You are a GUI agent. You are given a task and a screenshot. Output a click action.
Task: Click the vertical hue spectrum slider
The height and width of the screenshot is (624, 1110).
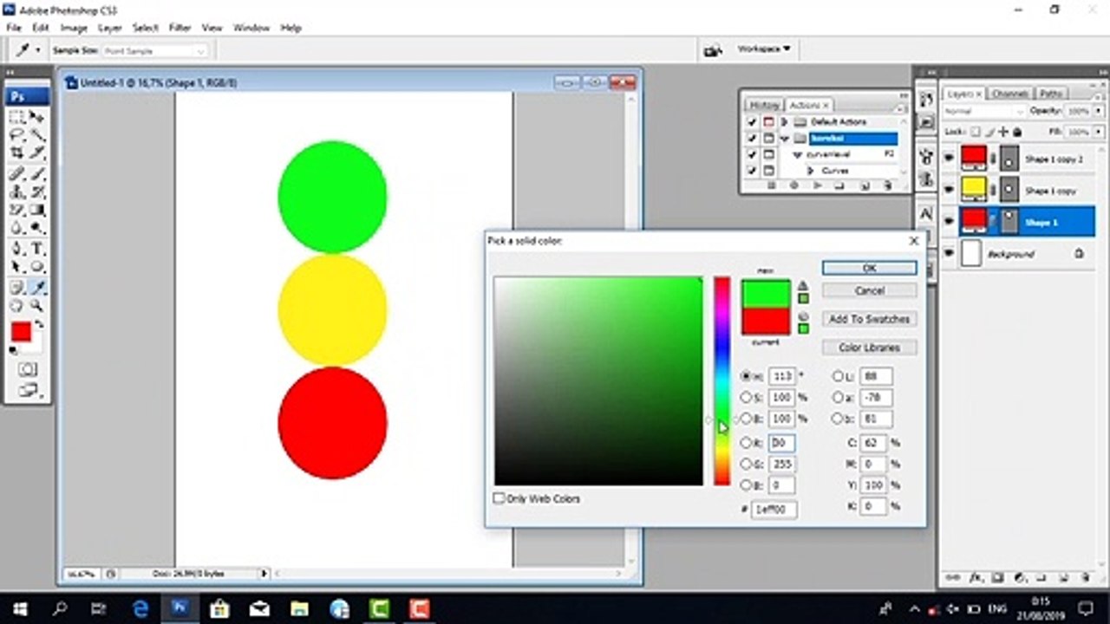pos(721,381)
